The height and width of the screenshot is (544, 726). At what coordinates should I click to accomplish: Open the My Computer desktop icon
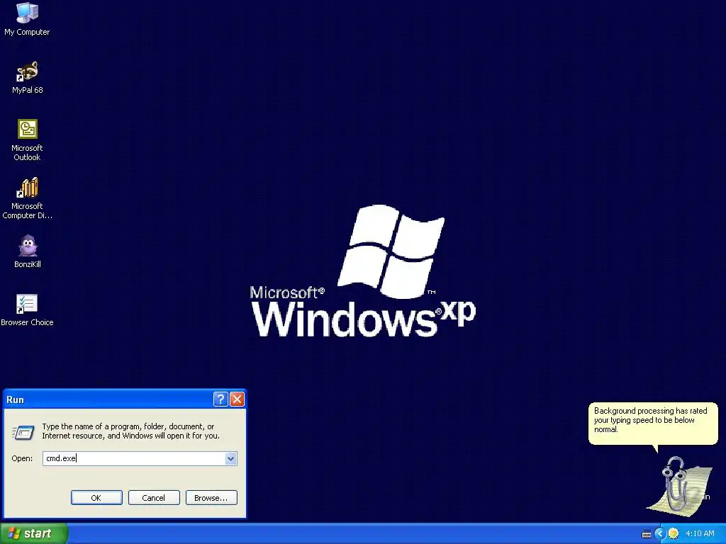[27, 18]
